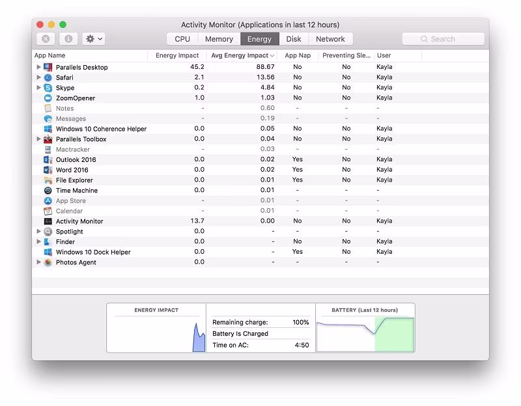Click the Parallels Toolbox icon
The height and width of the screenshot is (406, 521).
click(48, 139)
